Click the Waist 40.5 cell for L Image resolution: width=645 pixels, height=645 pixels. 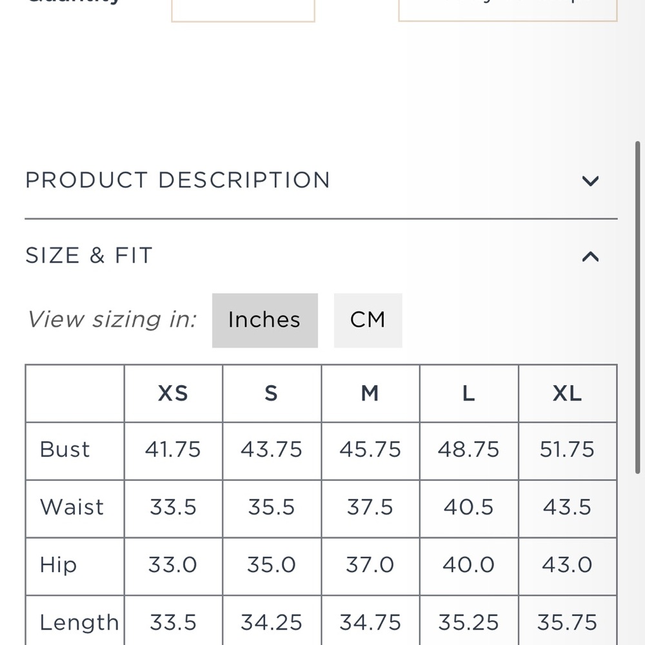[469, 508]
